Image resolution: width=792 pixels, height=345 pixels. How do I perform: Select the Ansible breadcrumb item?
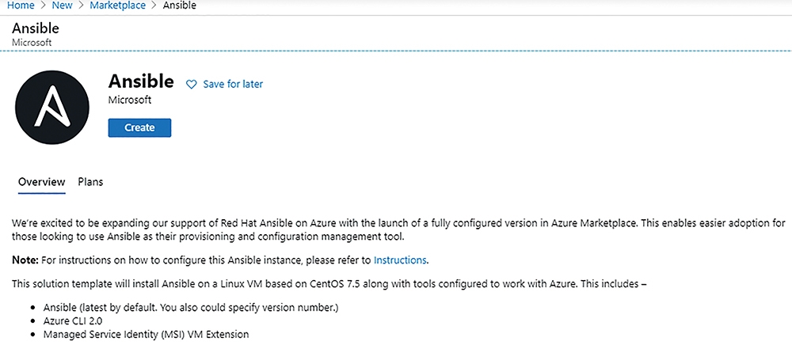180,6
